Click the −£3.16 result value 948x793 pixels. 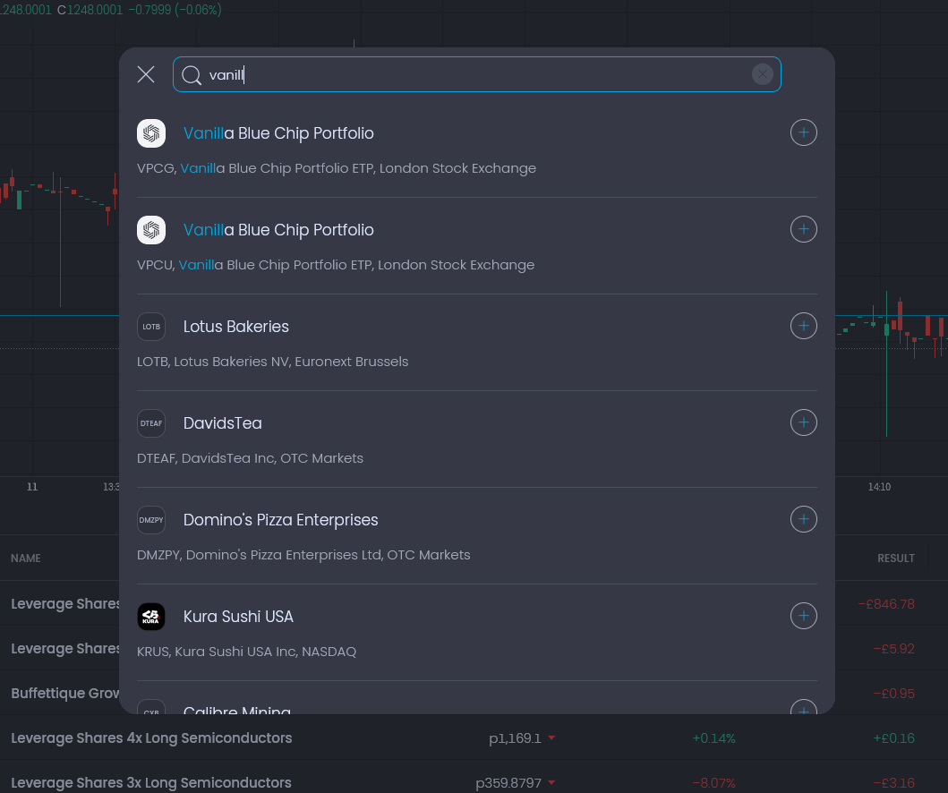(x=893, y=783)
